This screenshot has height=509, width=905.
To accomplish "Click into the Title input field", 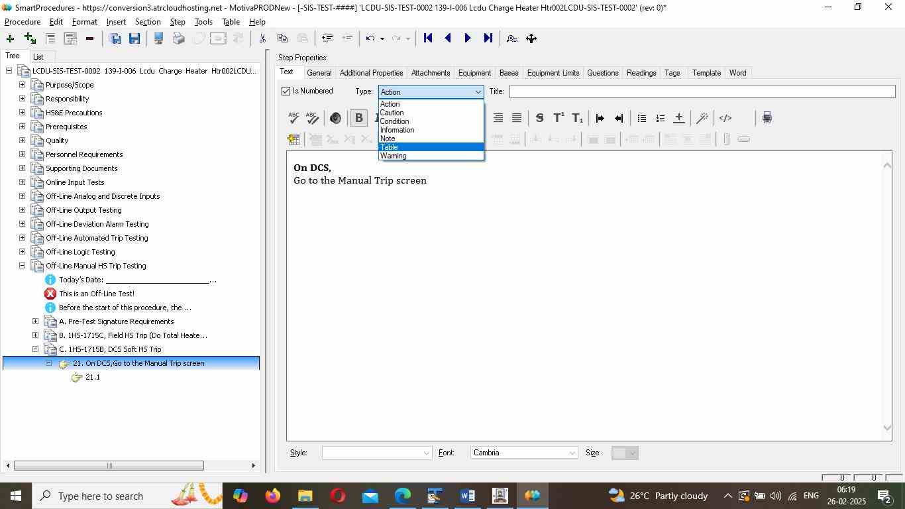I will [x=702, y=91].
